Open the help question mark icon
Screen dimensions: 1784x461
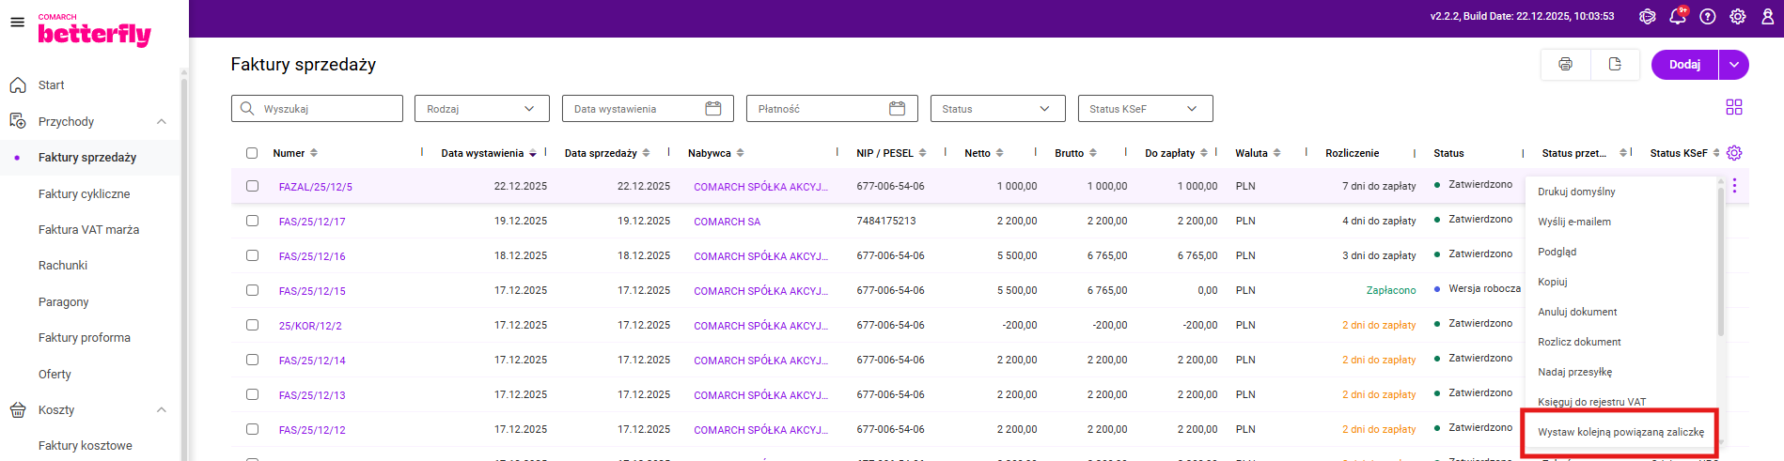(x=1708, y=17)
